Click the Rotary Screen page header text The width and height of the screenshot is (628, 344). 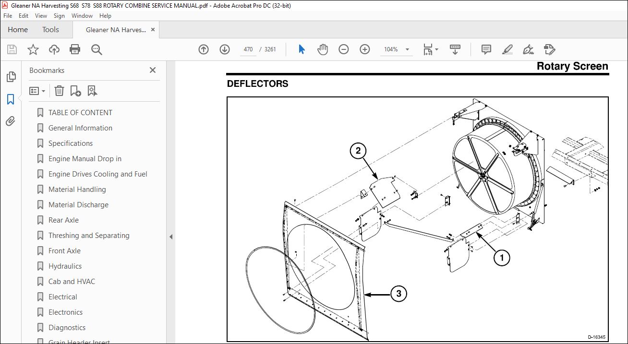[x=572, y=66]
